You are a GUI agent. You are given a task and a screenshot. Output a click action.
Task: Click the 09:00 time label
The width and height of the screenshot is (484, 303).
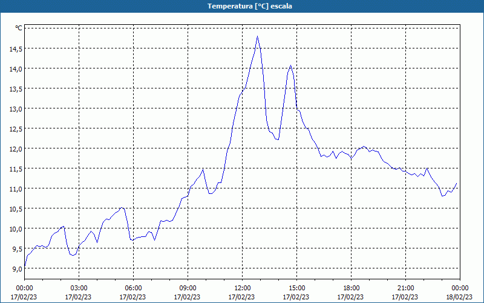coord(188,288)
